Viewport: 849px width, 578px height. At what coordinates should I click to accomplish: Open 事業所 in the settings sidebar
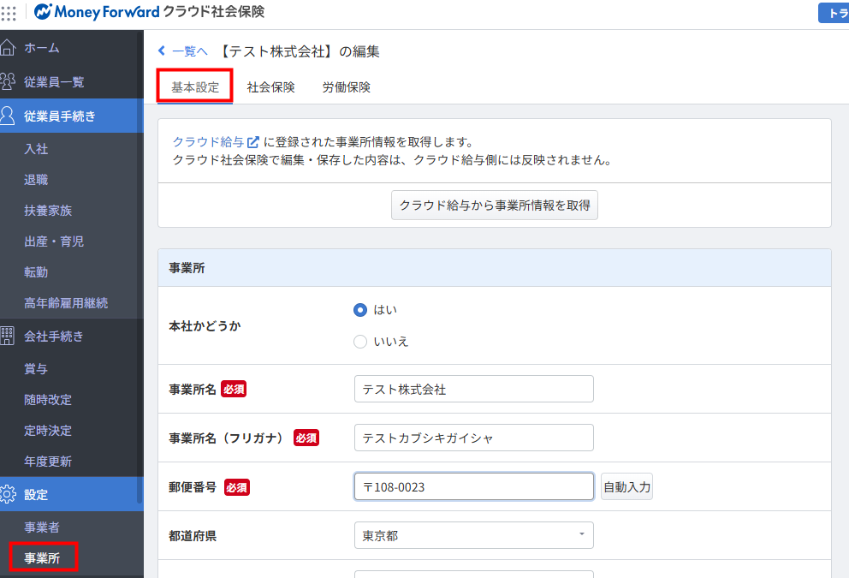(x=42, y=558)
